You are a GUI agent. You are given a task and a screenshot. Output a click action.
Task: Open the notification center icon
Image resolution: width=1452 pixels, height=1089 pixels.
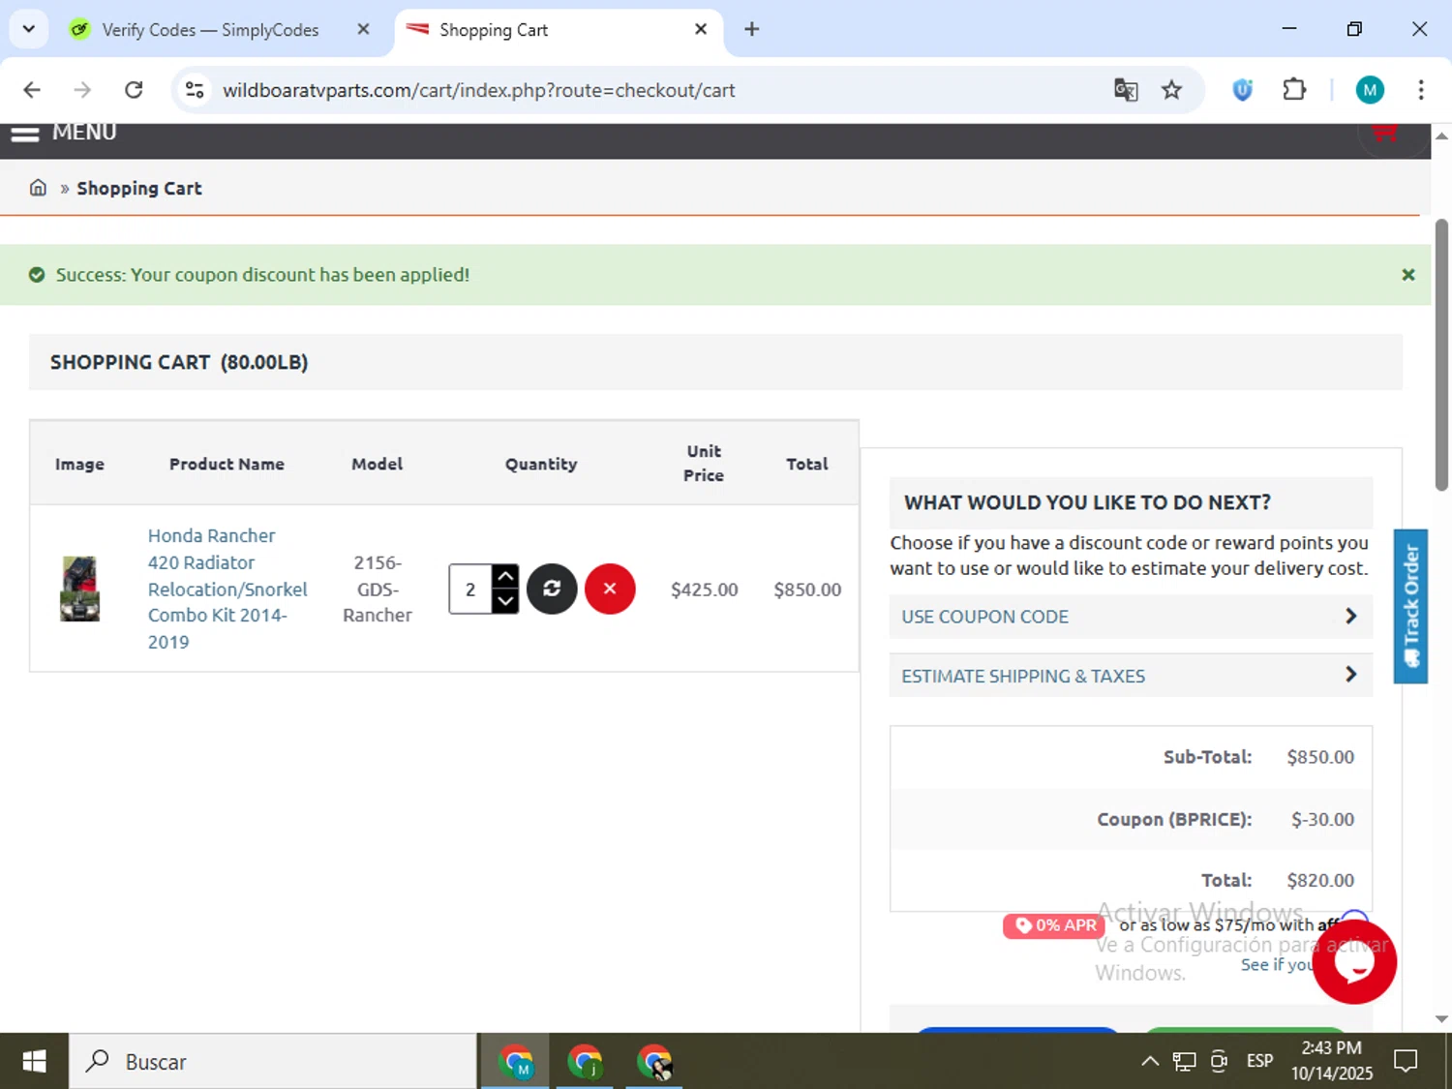point(1406,1062)
